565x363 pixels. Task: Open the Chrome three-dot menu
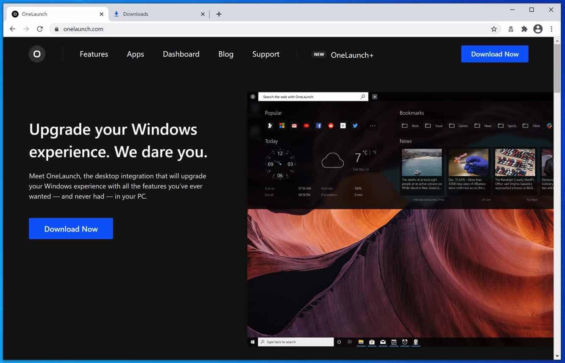pyautogui.click(x=551, y=29)
